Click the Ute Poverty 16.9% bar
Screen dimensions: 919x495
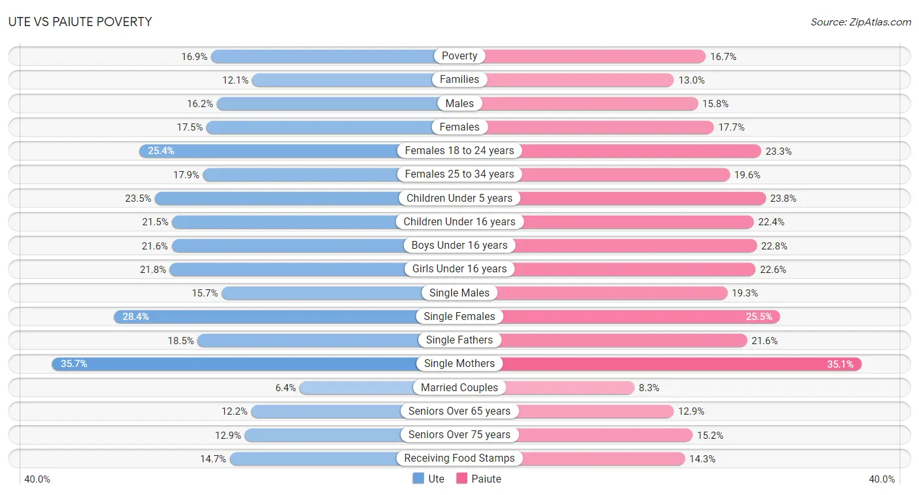coord(335,56)
